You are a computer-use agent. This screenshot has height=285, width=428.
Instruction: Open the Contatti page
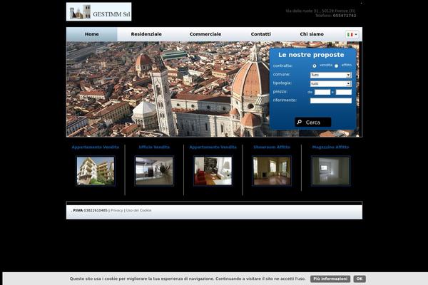pyautogui.click(x=260, y=34)
